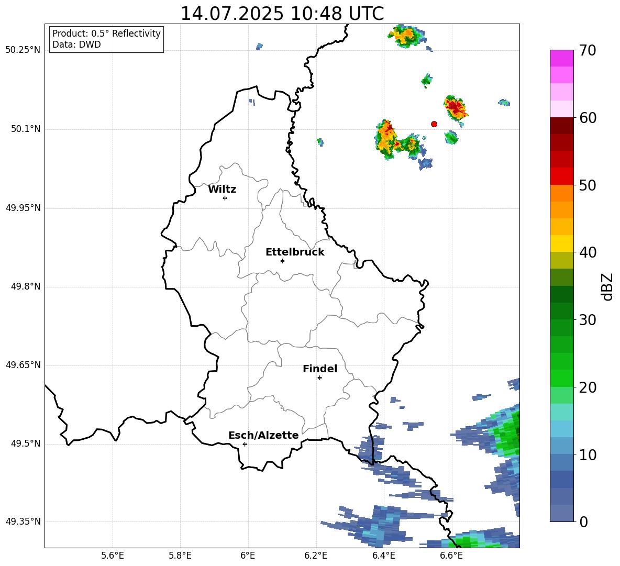Click the 30 colorbar tick label

pyautogui.click(x=588, y=320)
